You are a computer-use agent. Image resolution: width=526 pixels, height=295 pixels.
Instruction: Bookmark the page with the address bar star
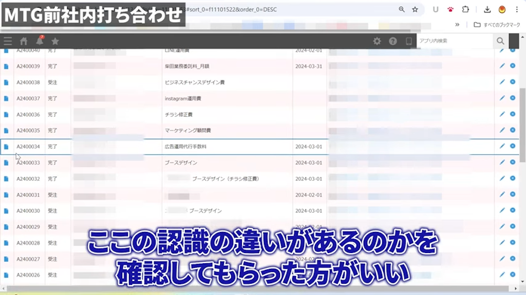coord(415,9)
